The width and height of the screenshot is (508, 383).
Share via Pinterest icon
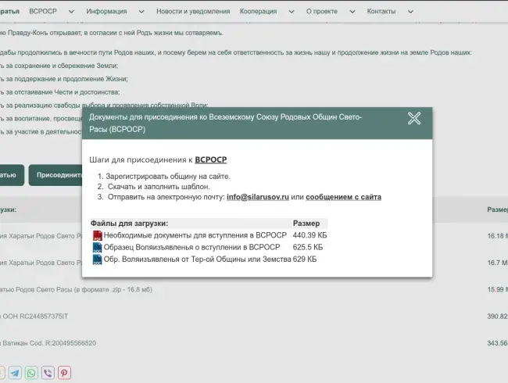point(64,373)
